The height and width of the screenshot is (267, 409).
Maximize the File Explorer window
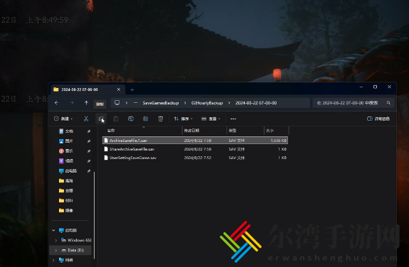[375, 87]
